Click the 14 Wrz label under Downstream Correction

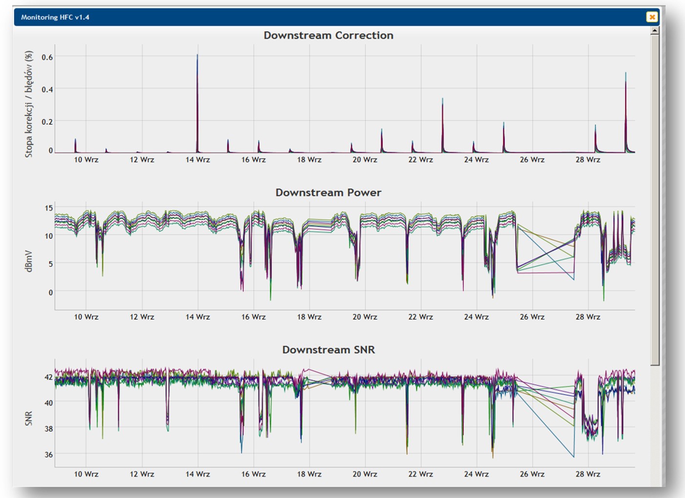[197, 160]
